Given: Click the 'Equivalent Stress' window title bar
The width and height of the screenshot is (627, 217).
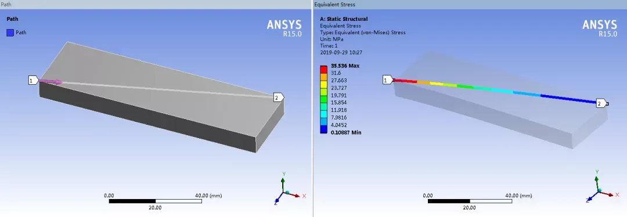Looking at the screenshot, I should coord(470,5).
